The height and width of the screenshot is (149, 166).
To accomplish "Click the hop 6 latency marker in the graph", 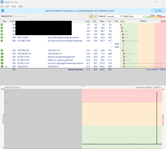I will 123,41.
